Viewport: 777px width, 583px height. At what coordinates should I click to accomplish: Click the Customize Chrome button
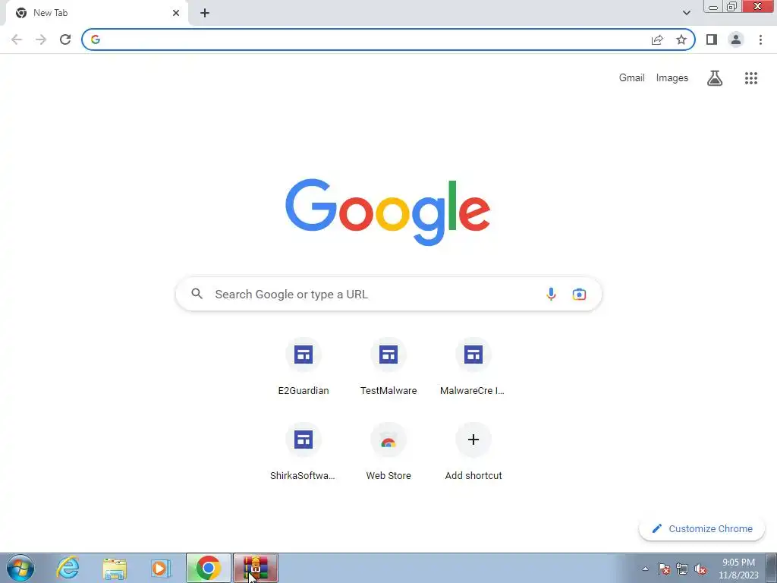[702, 528]
